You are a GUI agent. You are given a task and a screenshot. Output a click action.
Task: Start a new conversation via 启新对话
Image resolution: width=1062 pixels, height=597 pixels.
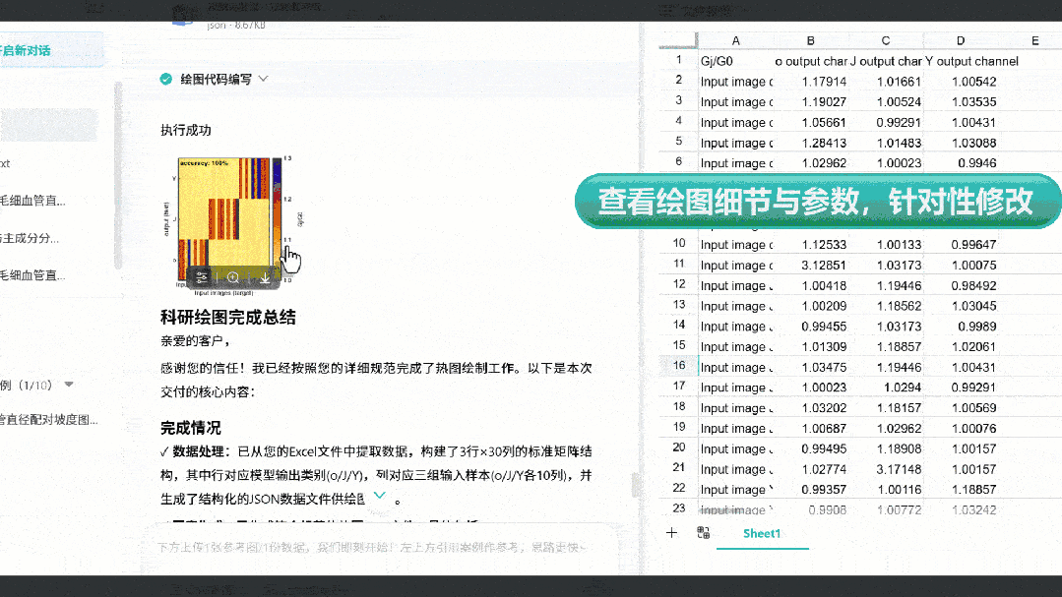tap(30, 50)
